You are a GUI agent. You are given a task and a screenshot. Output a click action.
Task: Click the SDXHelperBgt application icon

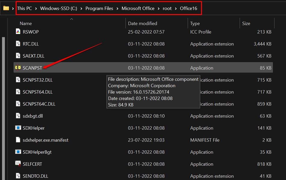pos(18,152)
